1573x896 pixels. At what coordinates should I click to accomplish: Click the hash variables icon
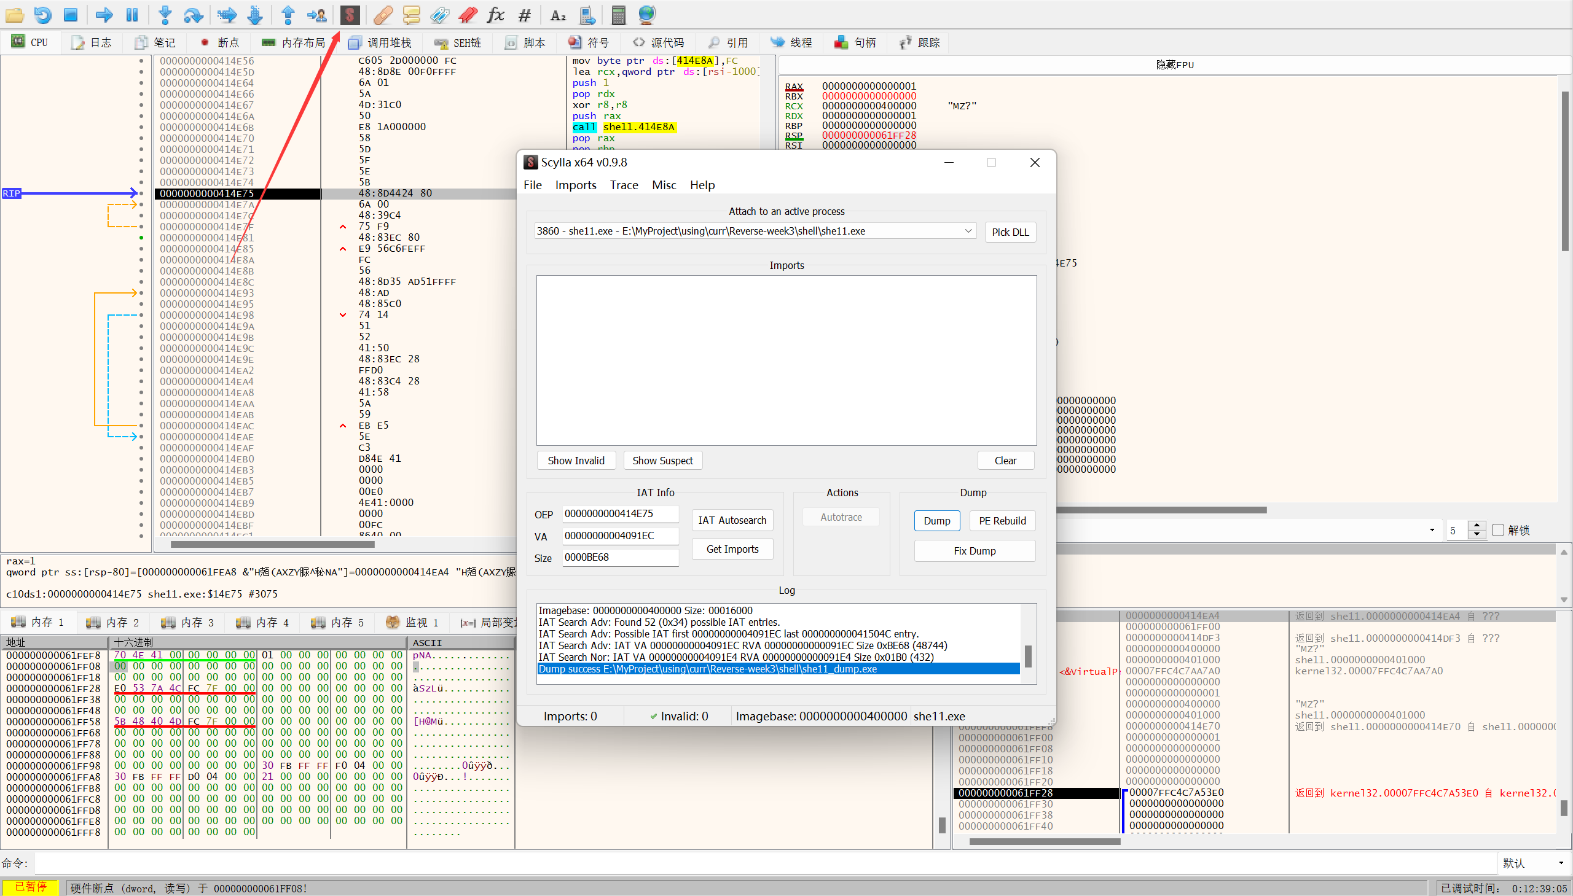524,15
